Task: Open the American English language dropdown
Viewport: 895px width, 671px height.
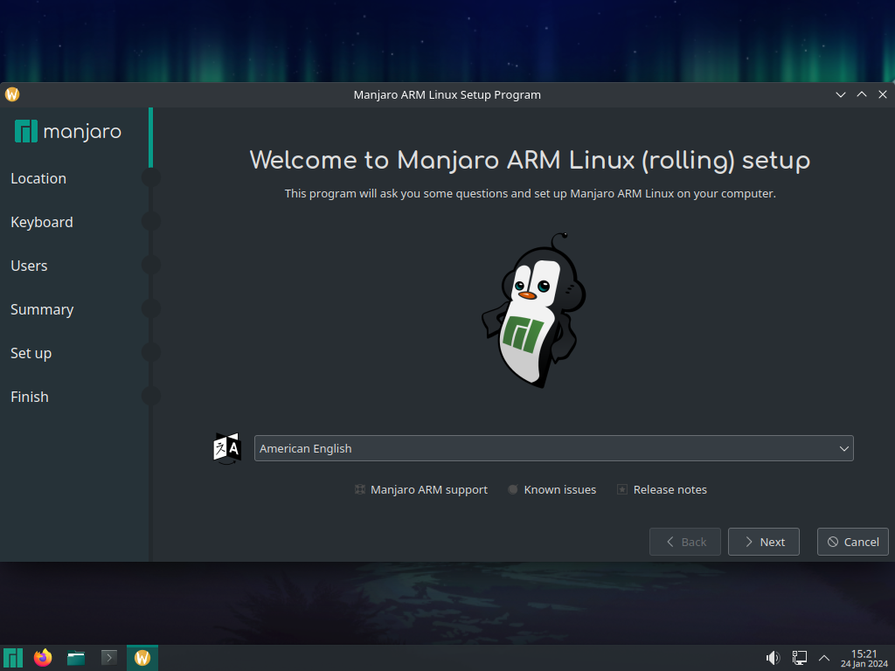Action: point(553,448)
